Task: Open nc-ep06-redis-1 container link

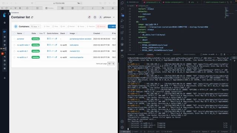Action: coord(23,45)
